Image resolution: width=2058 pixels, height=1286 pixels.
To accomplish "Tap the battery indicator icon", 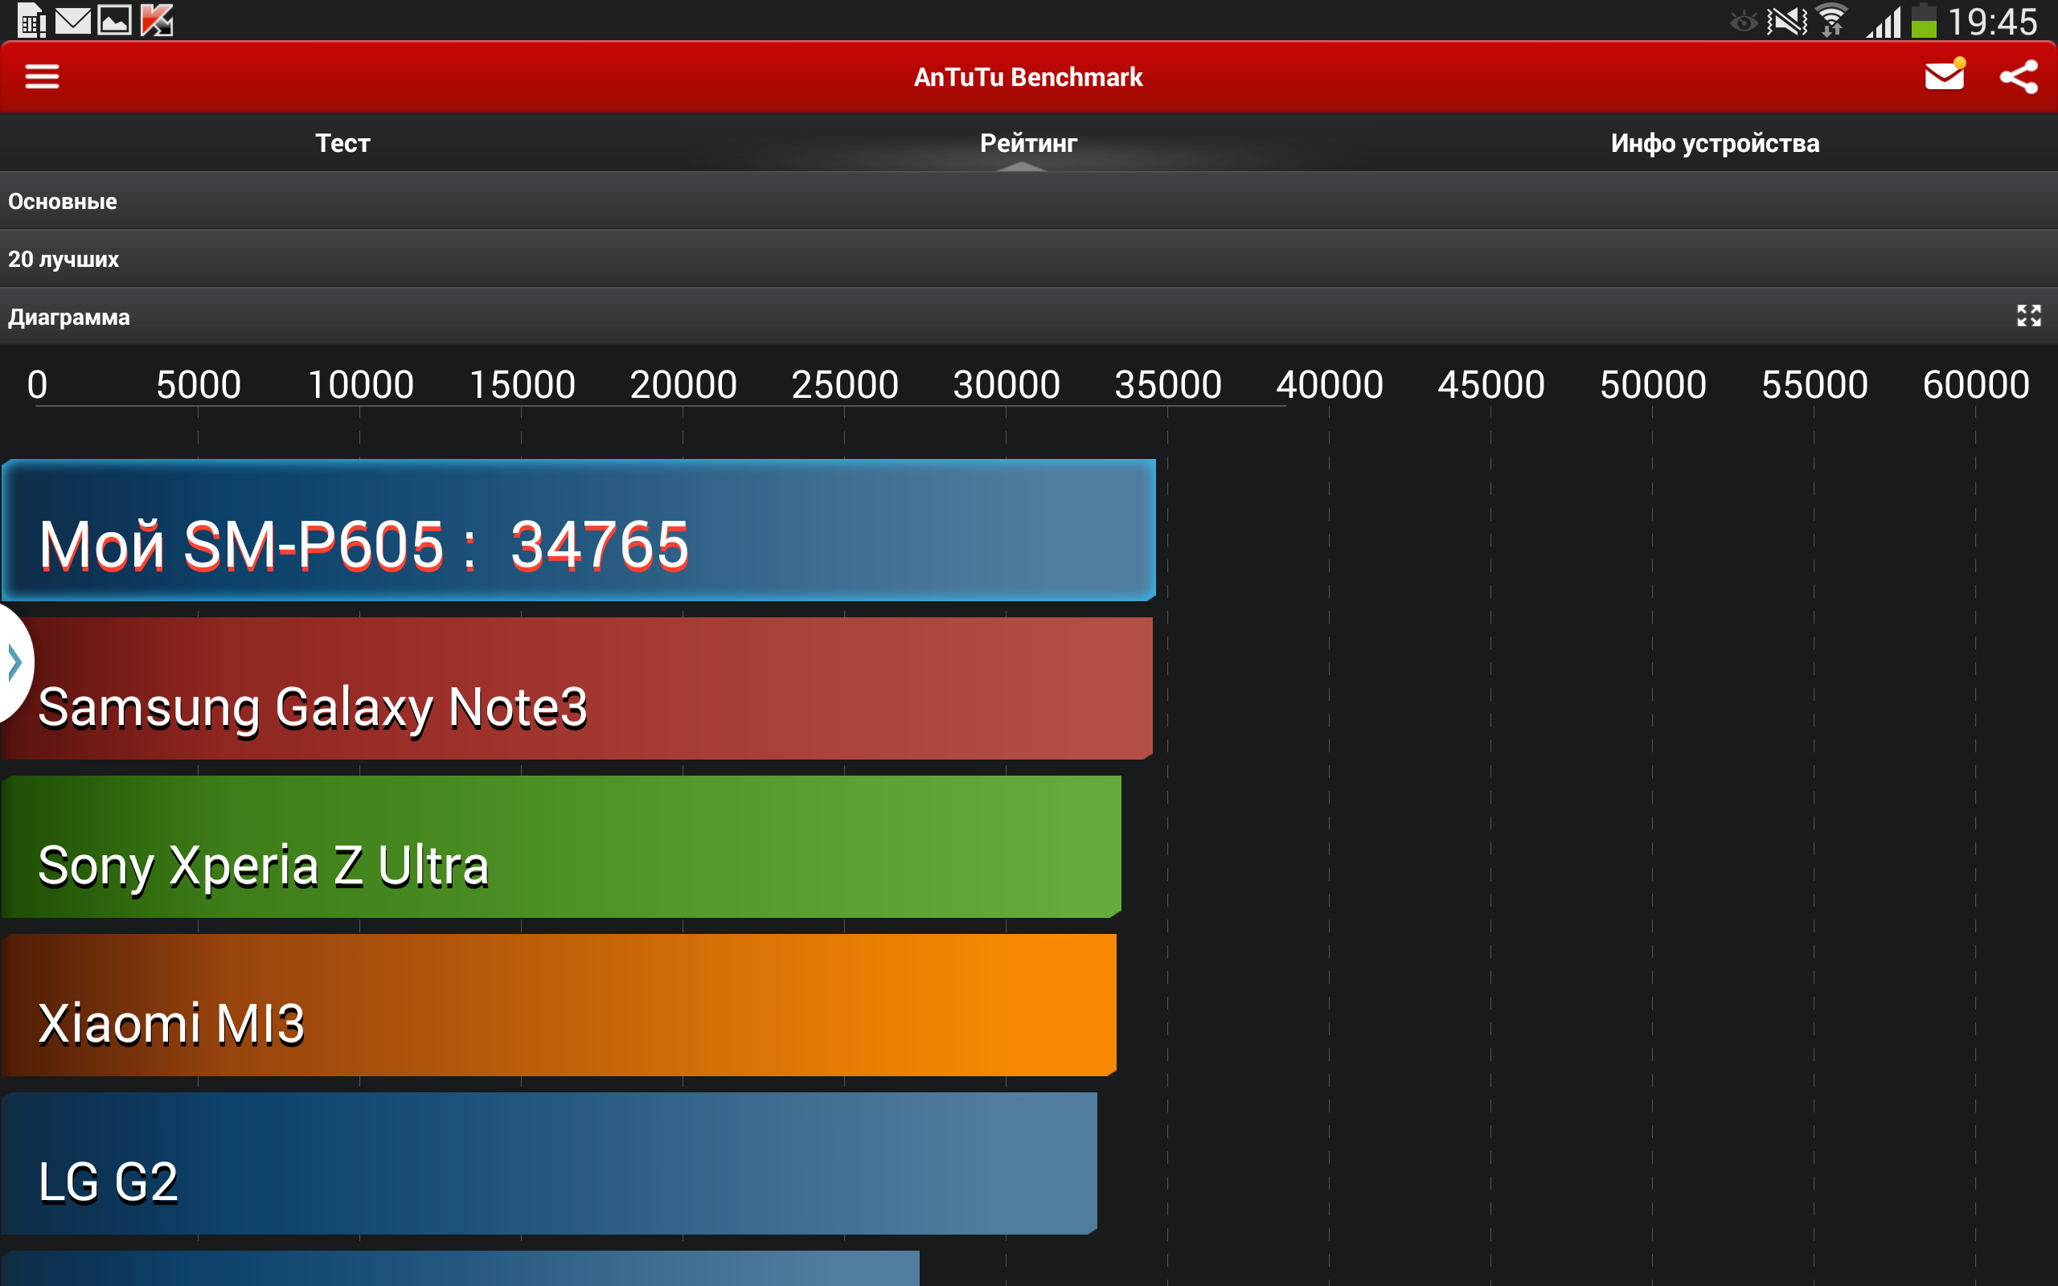I will (1924, 19).
